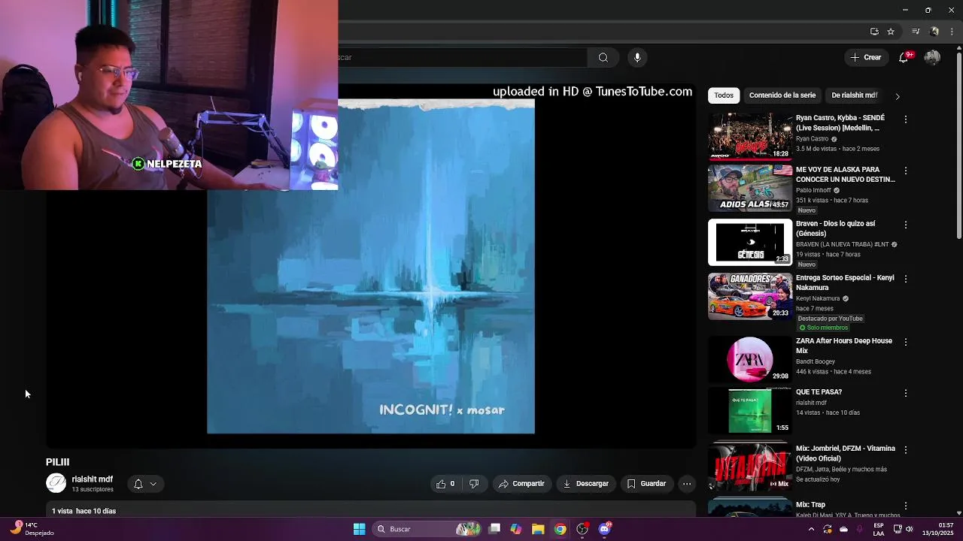Open more actions three-dot button under video
Viewport: 963px width, 541px height.
click(x=687, y=484)
